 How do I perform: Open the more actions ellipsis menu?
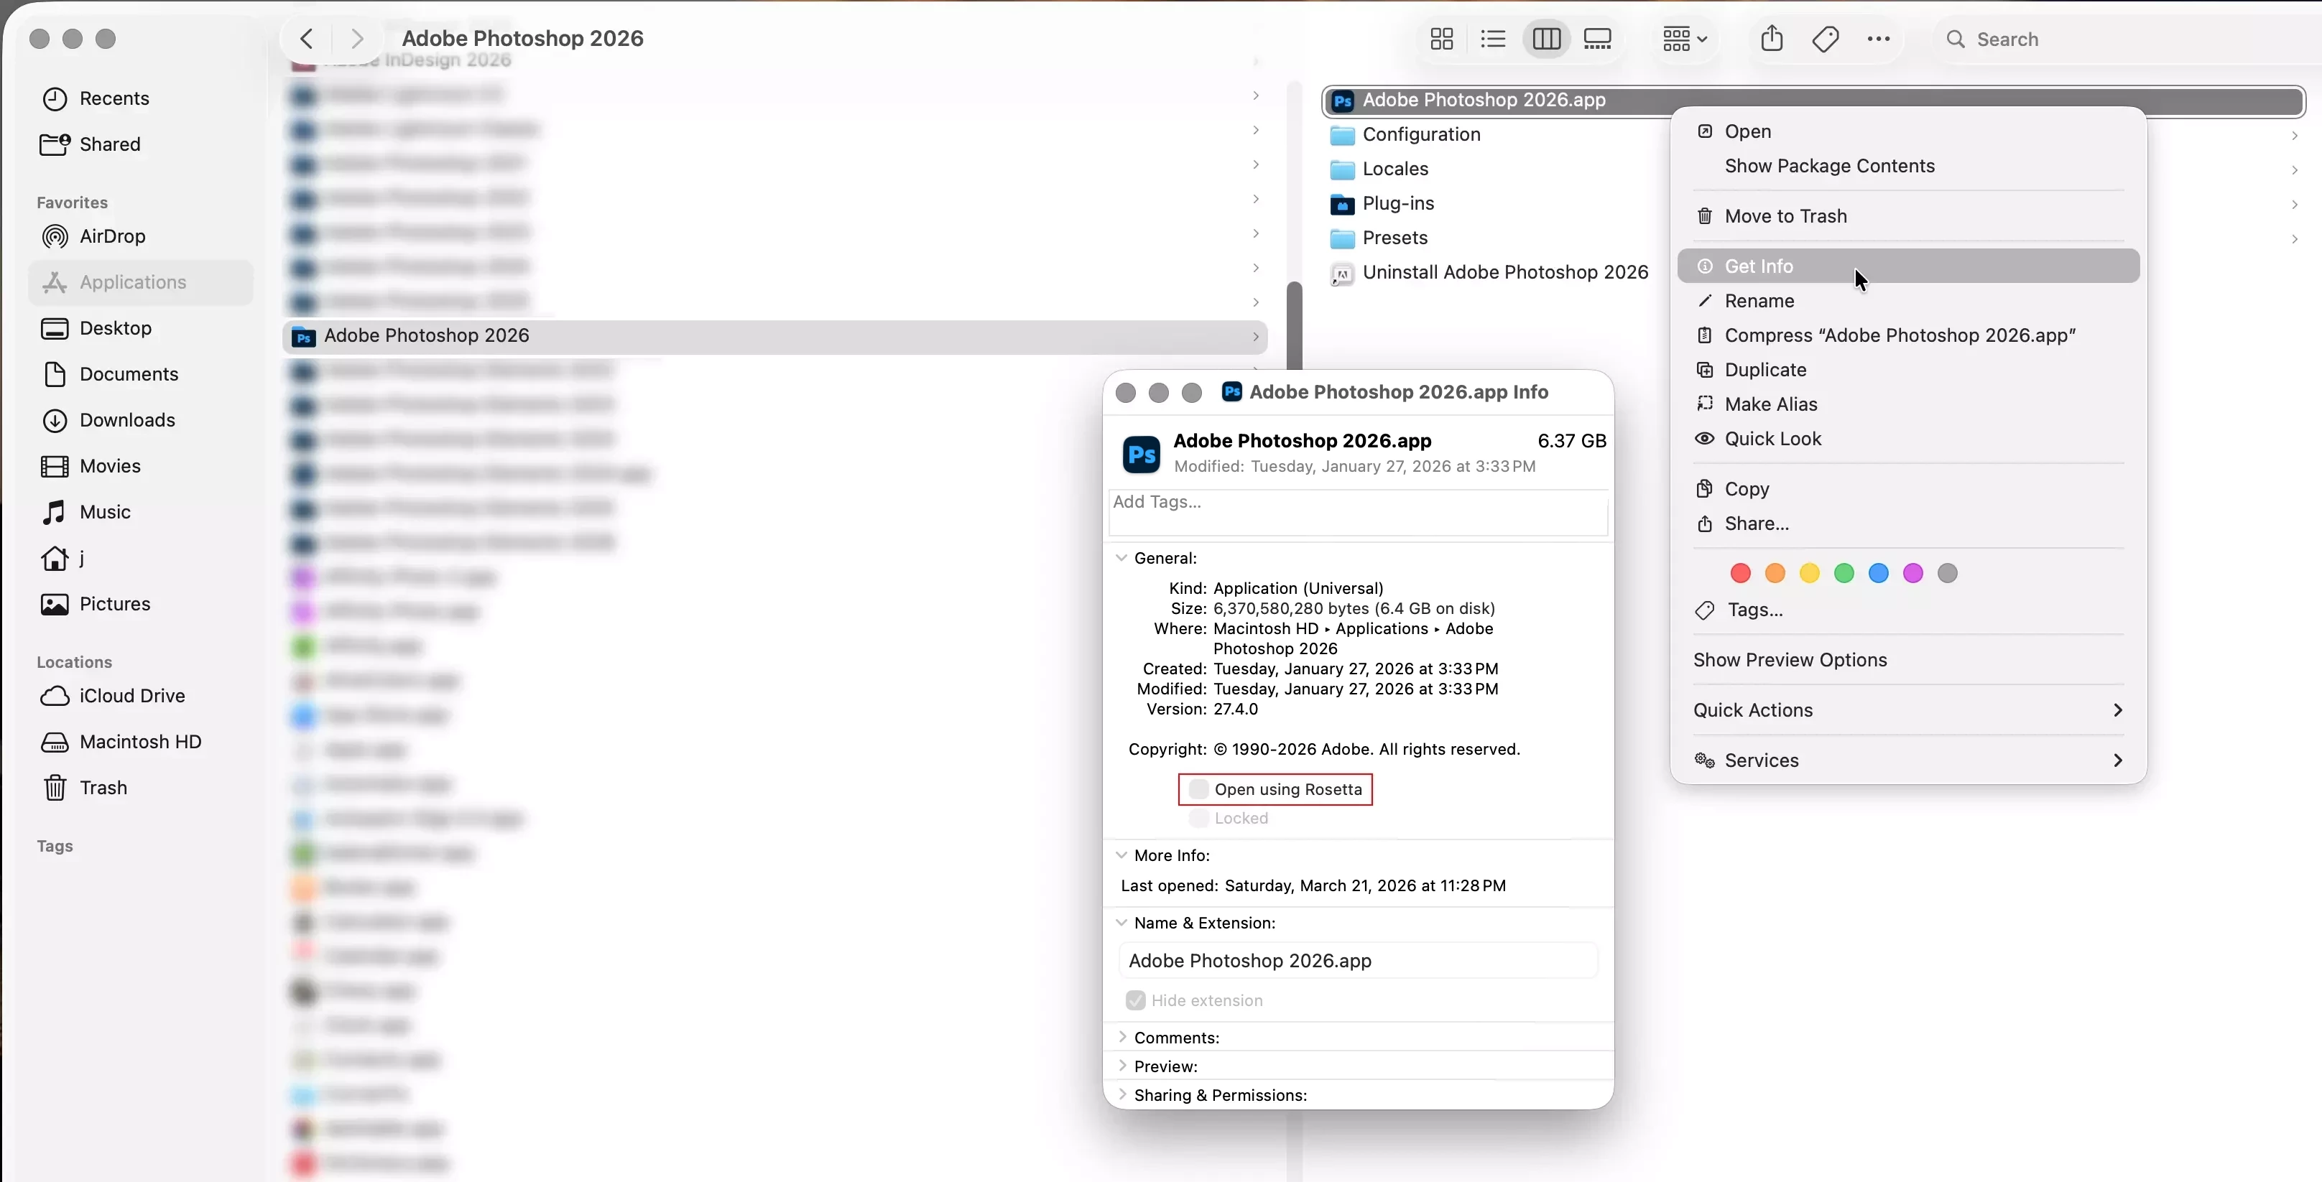coord(1879,39)
